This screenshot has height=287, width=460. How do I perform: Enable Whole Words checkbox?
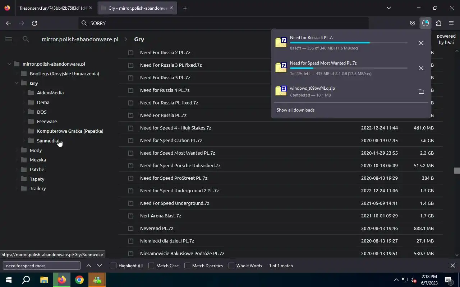tap(231, 265)
